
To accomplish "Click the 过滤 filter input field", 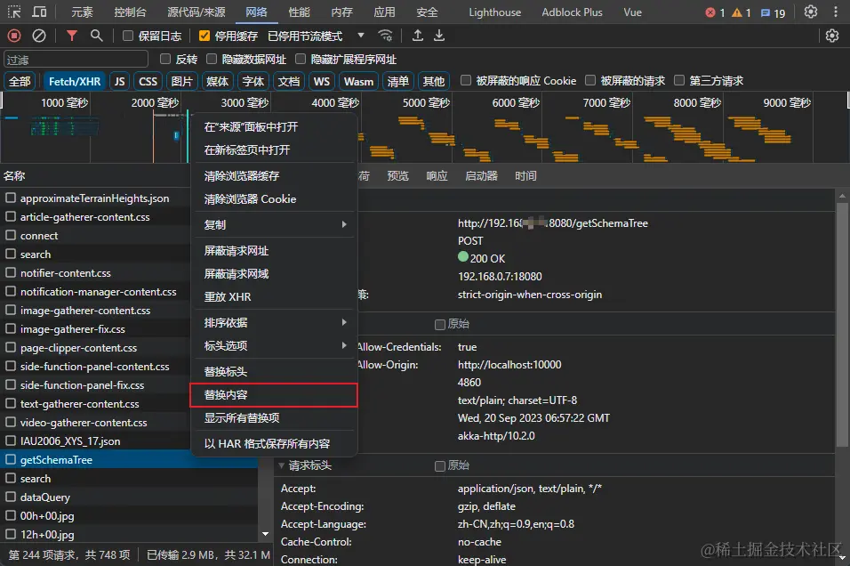I will coord(76,59).
